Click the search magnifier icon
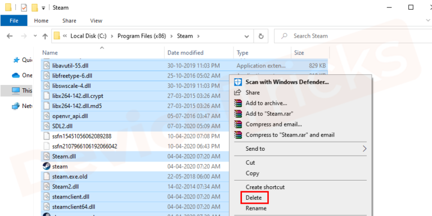This screenshot has width=432, height=216. [284, 36]
